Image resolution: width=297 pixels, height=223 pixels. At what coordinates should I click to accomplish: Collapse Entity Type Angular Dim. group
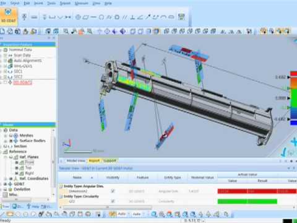(x=61, y=186)
